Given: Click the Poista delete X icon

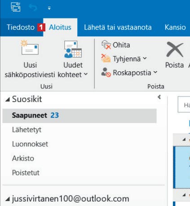Looking at the screenshot, I should (x=175, y=49).
